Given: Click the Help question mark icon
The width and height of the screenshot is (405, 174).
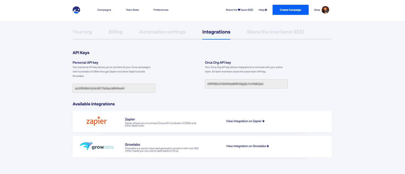Looking at the screenshot, I should [x=266, y=10].
